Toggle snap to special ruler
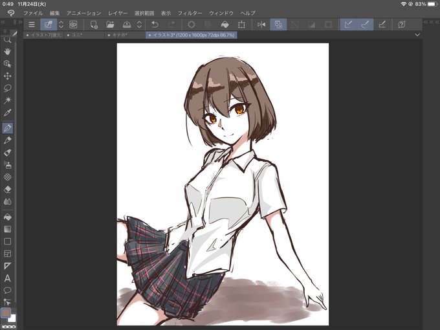The image size is (440, 330). click(365, 25)
